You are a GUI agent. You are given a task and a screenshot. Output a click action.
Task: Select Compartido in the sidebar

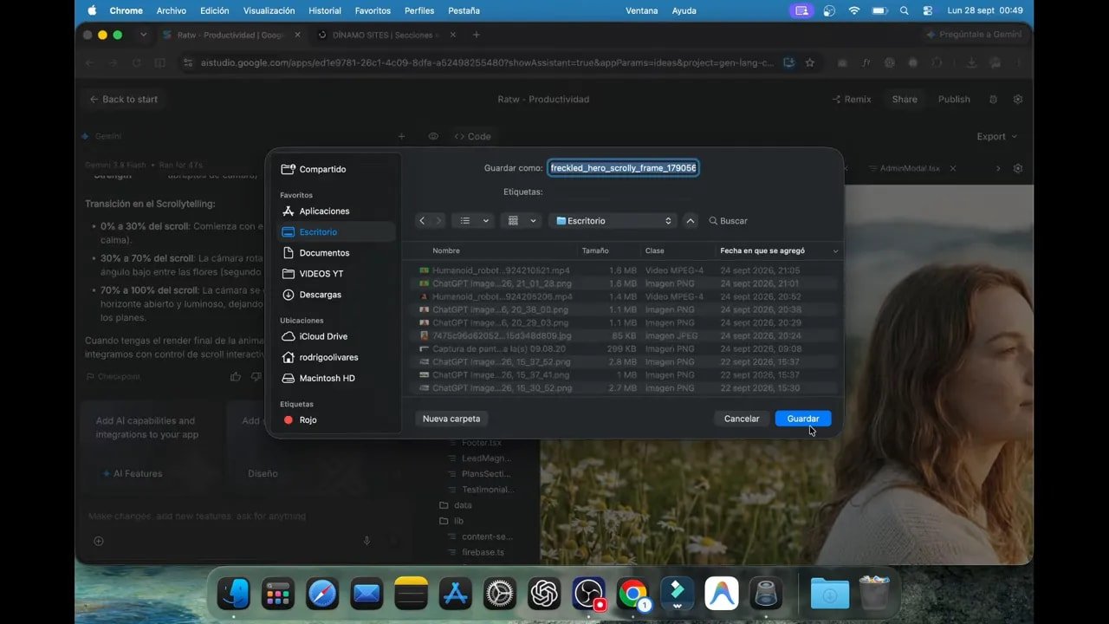point(322,169)
